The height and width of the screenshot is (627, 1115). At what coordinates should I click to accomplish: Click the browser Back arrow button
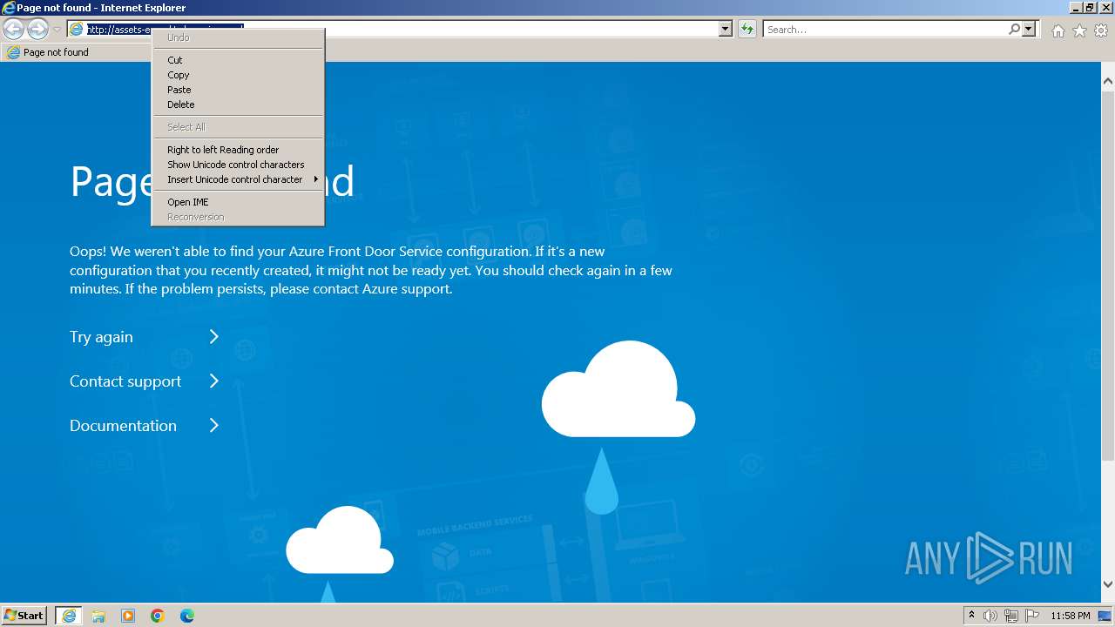13,30
